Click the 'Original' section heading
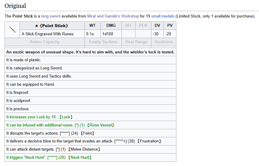The height and width of the screenshot is (166, 259). (15, 6)
